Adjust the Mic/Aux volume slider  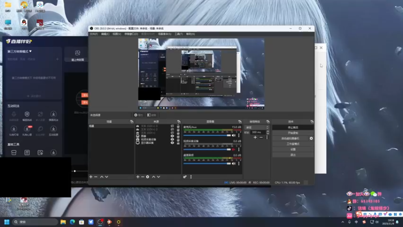click(207, 135)
